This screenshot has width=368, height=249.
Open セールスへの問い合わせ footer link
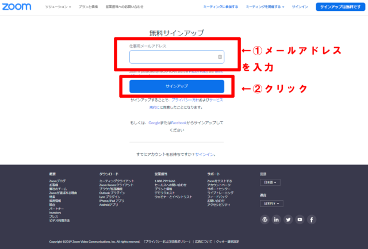pyautogui.click(x=170, y=185)
